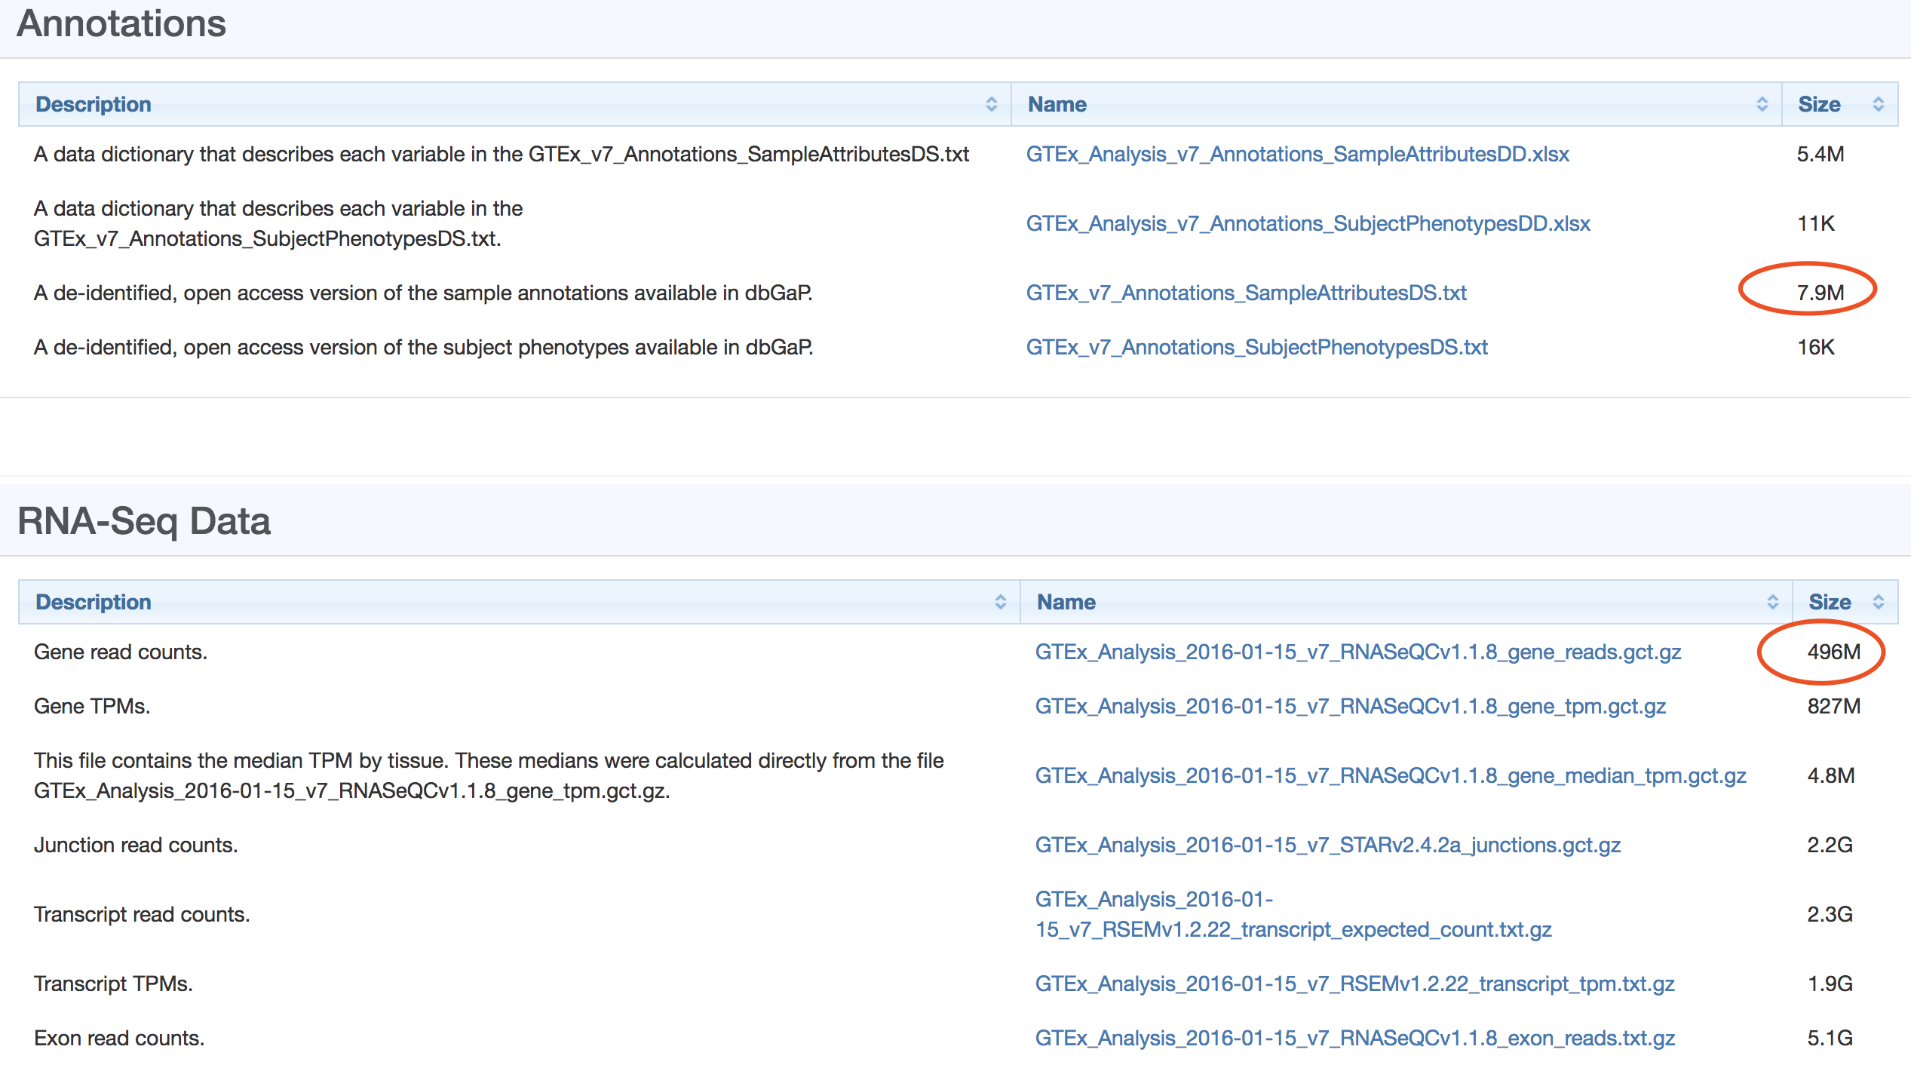Sort RNA-Seq table by Description arrows
The image size is (1911, 1071).
click(1000, 602)
